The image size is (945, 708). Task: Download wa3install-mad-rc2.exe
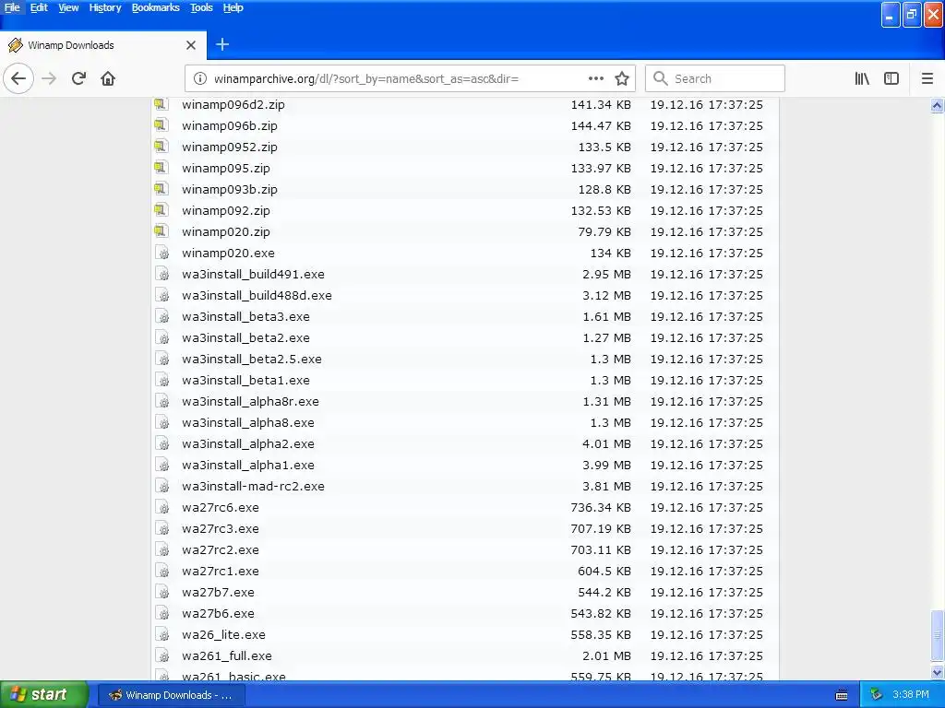pos(253,486)
